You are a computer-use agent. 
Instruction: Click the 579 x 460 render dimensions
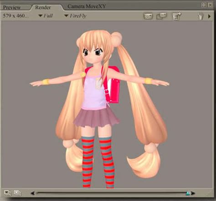coord(16,15)
